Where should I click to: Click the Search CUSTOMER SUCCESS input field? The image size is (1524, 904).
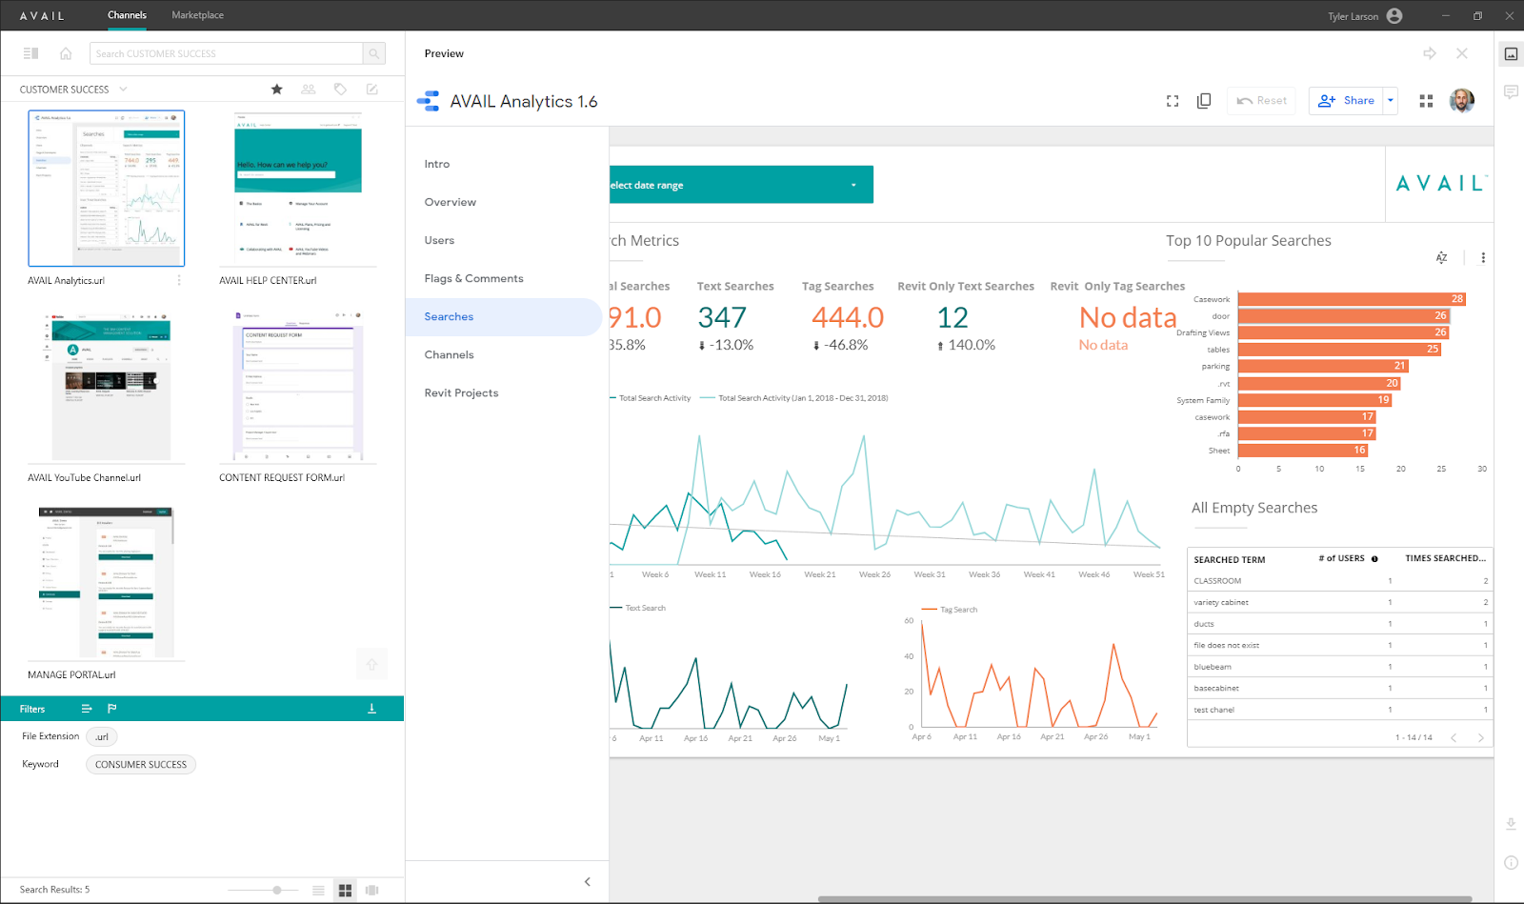[227, 53]
